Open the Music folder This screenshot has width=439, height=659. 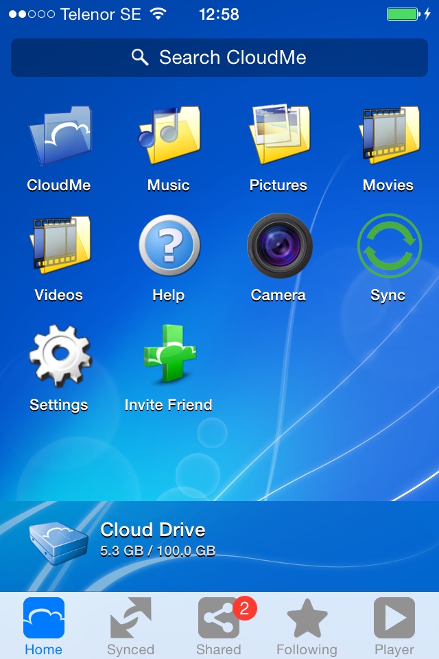pyautogui.click(x=169, y=135)
